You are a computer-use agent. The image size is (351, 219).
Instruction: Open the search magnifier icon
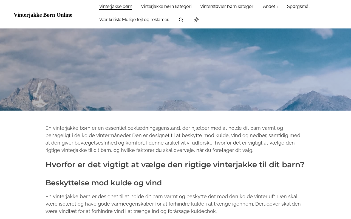coord(181,20)
